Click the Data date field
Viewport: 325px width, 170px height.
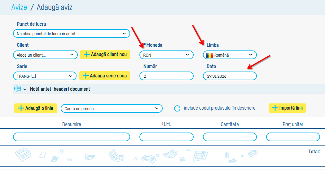(230, 76)
